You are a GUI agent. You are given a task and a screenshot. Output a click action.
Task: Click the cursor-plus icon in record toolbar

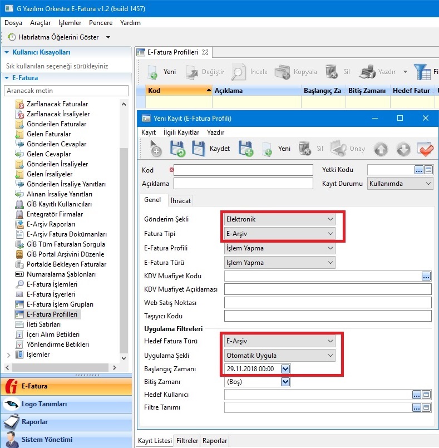(x=156, y=149)
